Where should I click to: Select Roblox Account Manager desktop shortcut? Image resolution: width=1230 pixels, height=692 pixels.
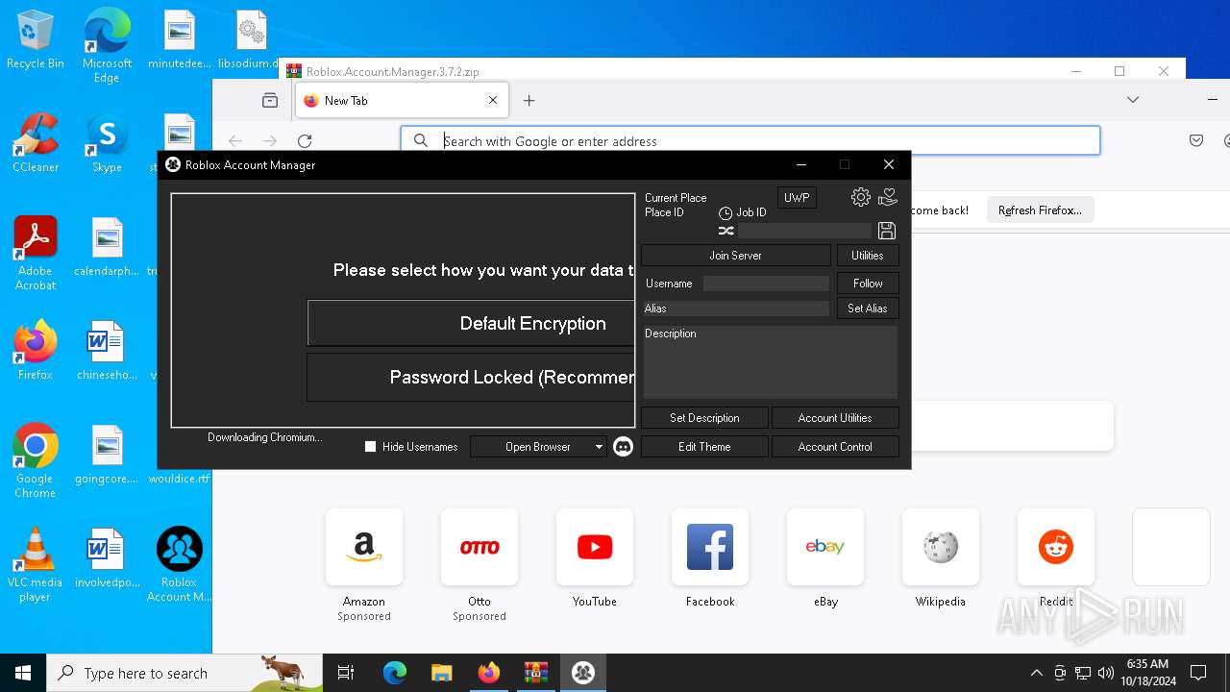coord(179,565)
